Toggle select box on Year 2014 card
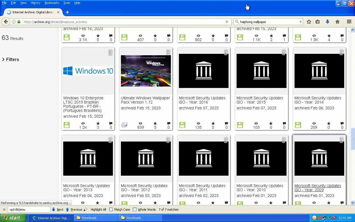The image size is (355, 222). (x=341, y=52)
